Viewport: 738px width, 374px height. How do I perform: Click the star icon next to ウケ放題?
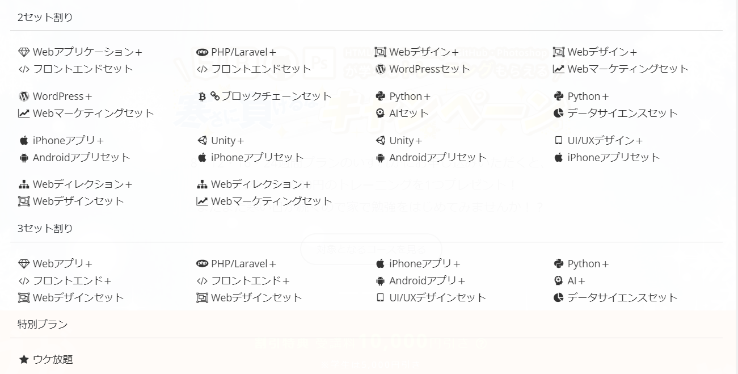click(x=23, y=358)
